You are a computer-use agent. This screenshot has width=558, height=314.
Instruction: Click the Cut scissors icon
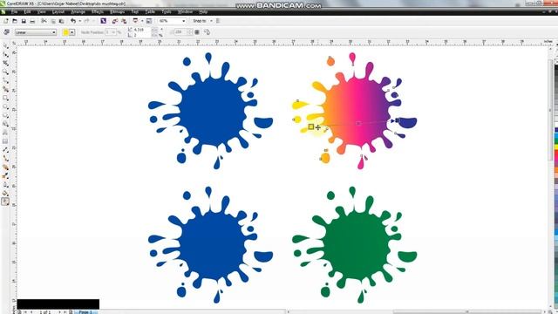pyautogui.click(x=44, y=21)
